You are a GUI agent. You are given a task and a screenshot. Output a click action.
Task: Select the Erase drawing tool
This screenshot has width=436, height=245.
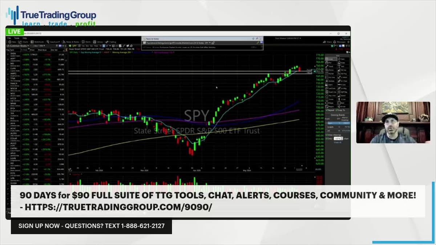coord(343,63)
